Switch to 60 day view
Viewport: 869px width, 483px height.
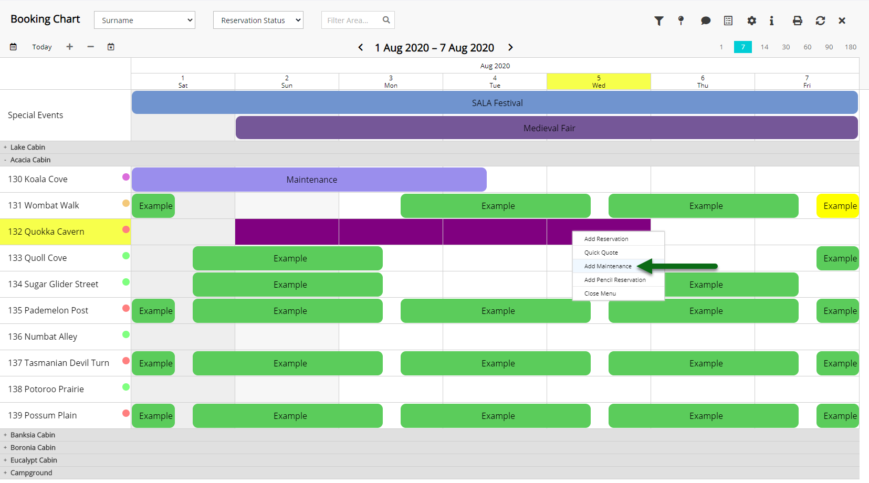pyautogui.click(x=808, y=47)
